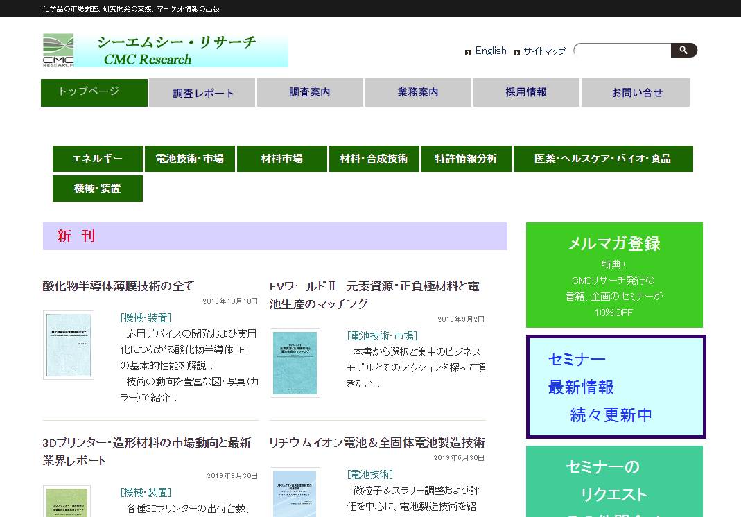Click the EVワールドⅡ book cover image
This screenshot has height=517, width=741.
(295, 363)
